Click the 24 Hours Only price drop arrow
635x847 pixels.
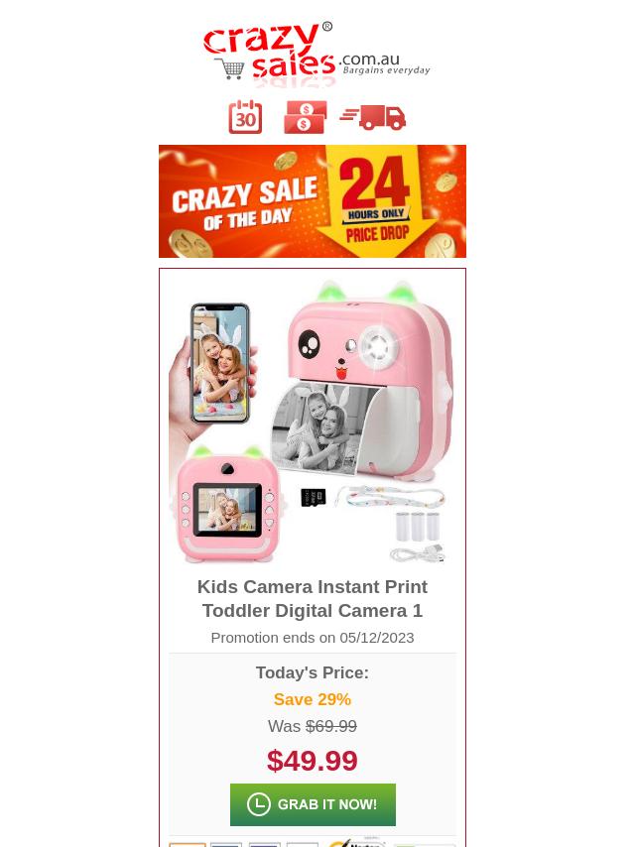pos(377,201)
